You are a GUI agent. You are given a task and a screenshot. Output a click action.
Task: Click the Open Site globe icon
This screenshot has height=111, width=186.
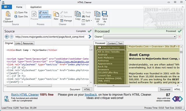pyautogui.click(x=16, y=16)
